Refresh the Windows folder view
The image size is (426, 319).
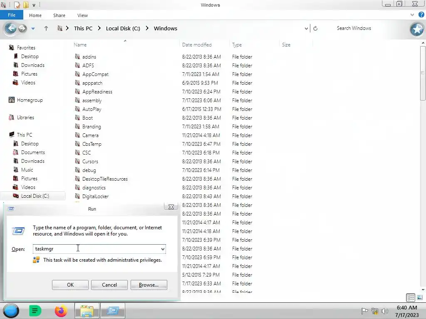pyautogui.click(x=315, y=28)
